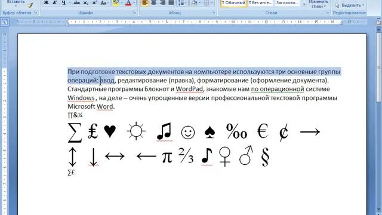
Task: Open the shading color dropdown arrow
Action: pyautogui.click(x=200, y=3)
